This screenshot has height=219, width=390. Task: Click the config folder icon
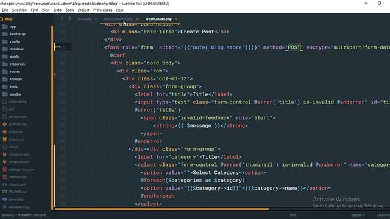5,41
